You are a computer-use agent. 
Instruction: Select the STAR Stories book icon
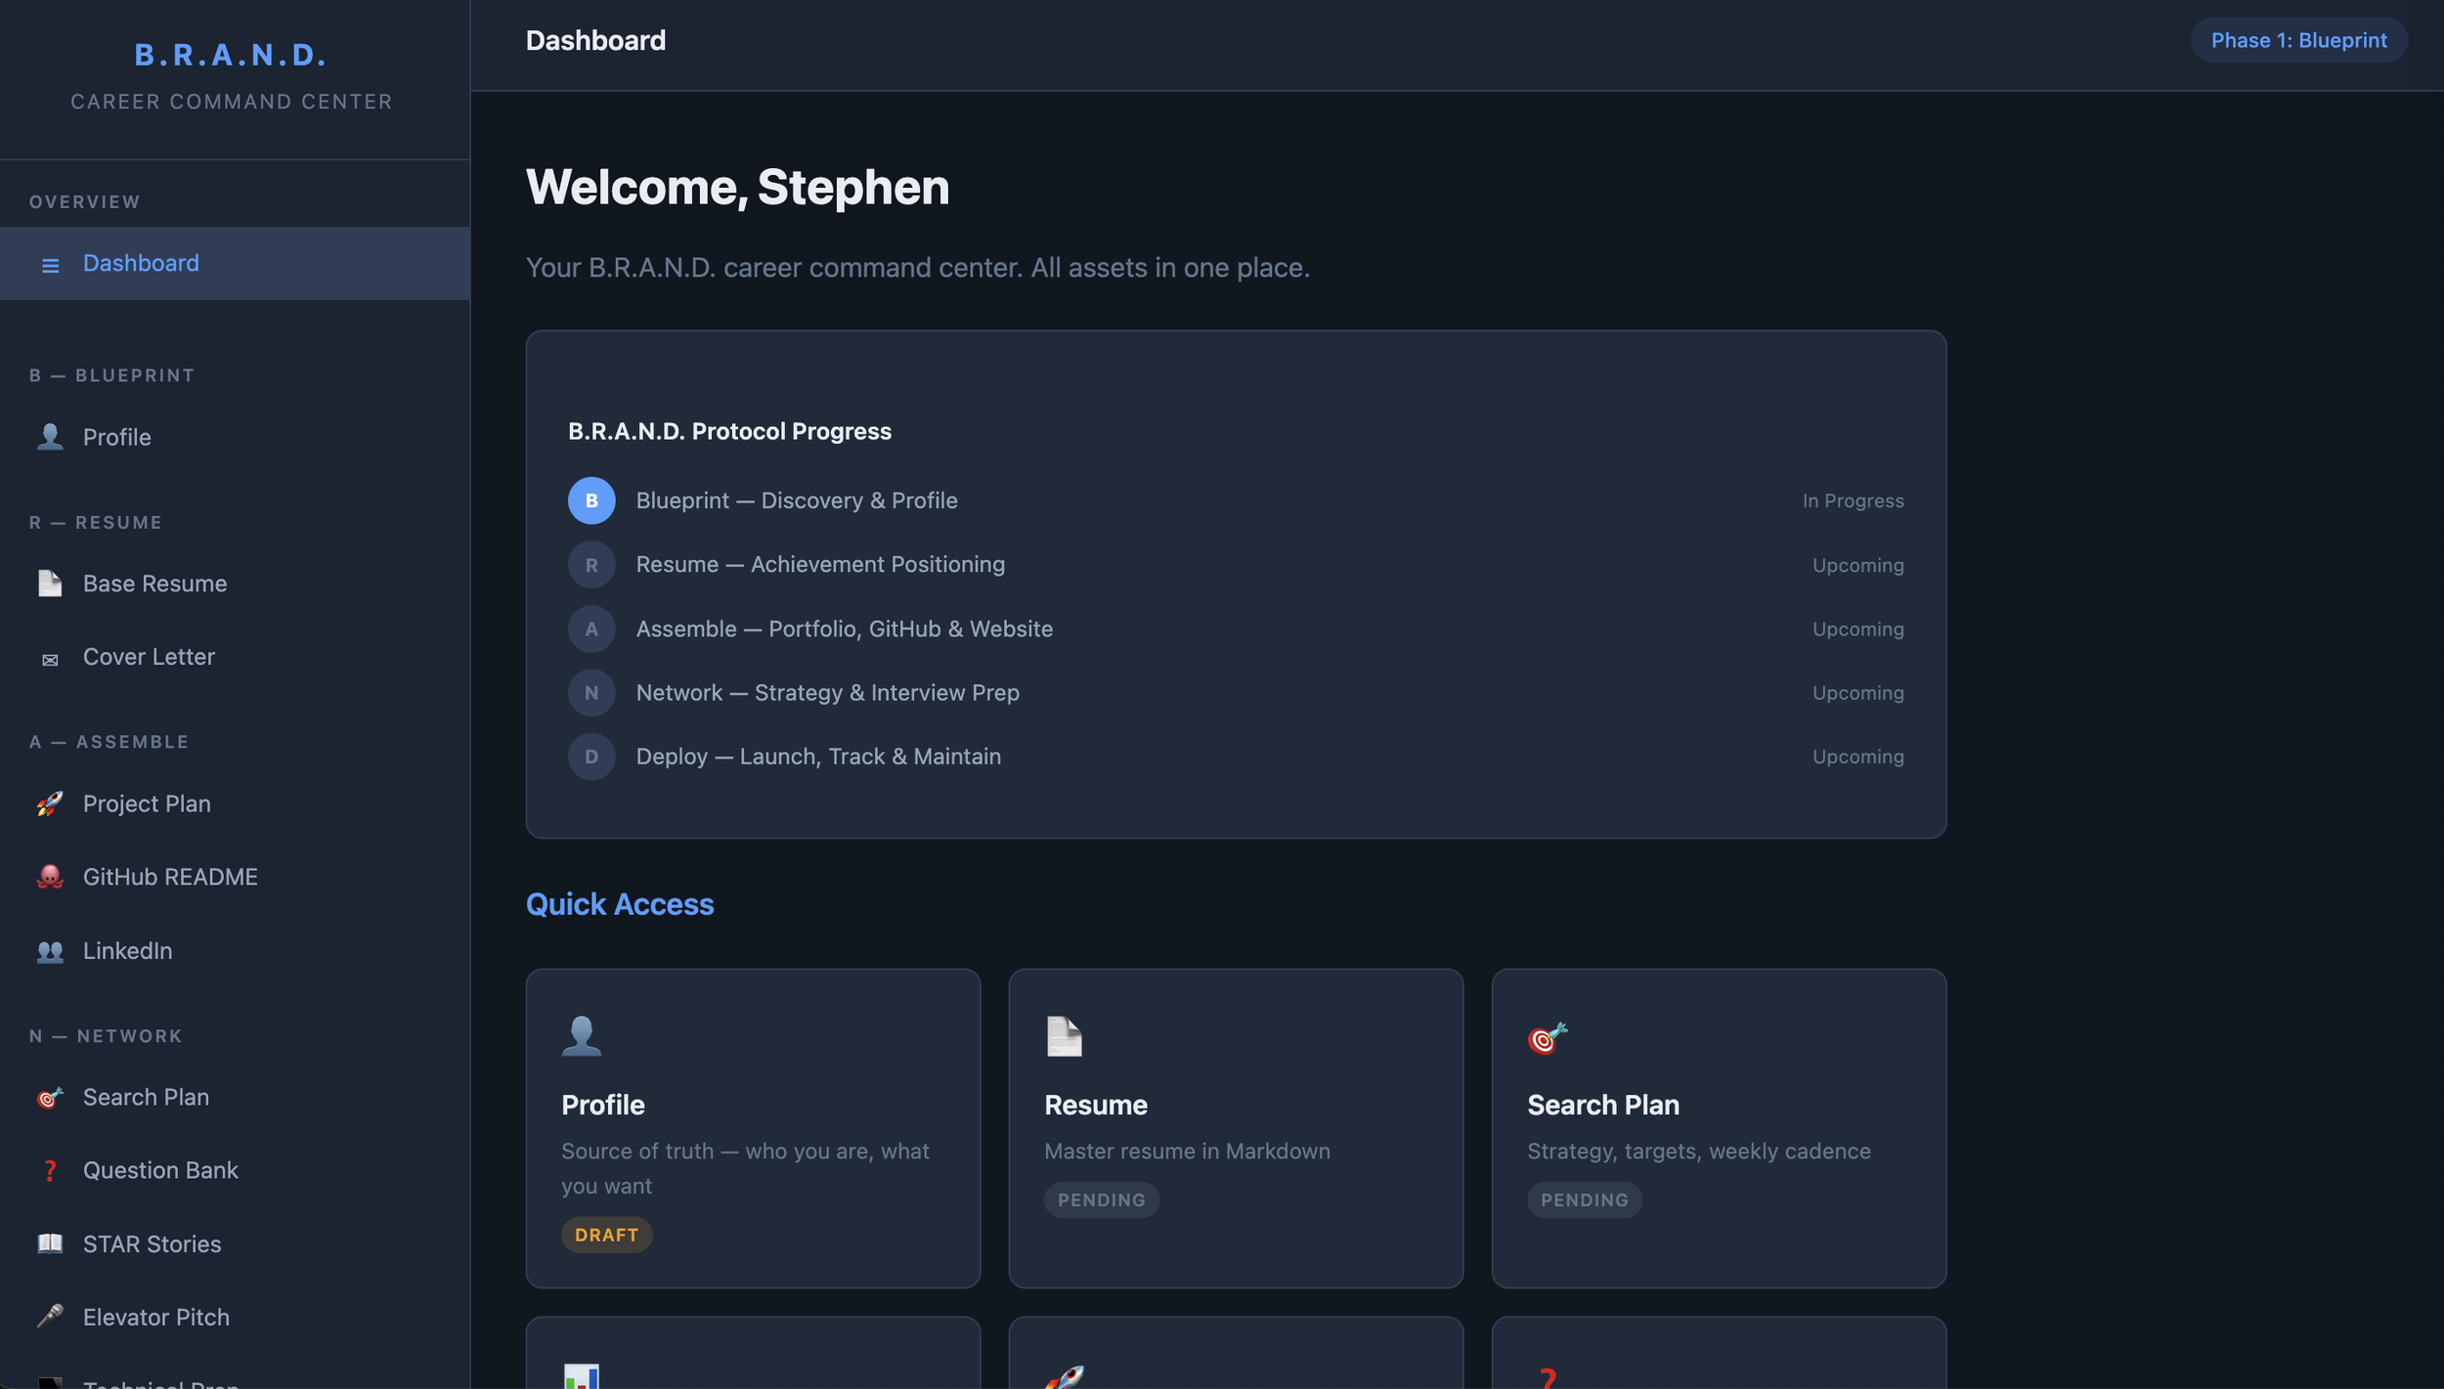click(x=49, y=1243)
